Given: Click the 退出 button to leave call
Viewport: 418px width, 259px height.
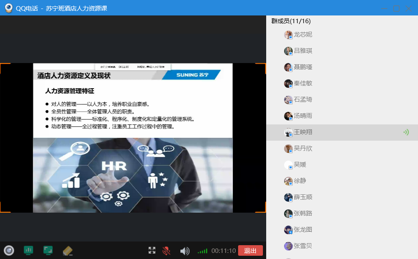Looking at the screenshot, I should point(250,250).
